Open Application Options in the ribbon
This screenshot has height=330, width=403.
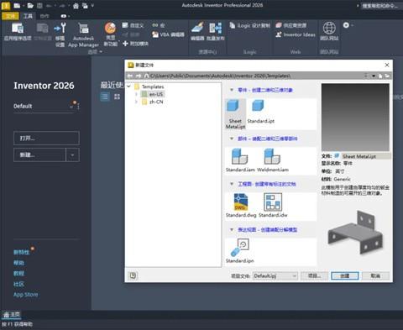(18, 32)
